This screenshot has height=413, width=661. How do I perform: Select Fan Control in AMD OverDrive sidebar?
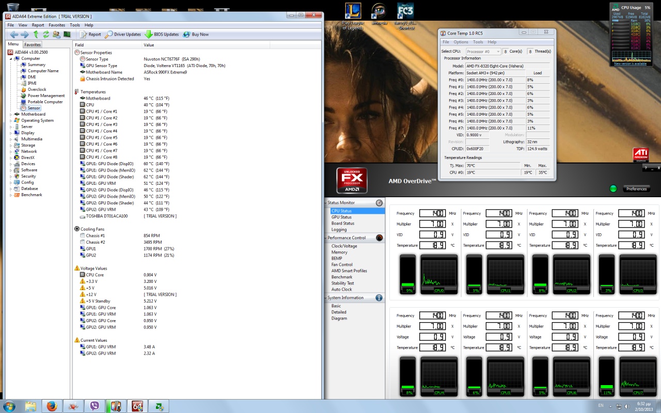[342, 264]
